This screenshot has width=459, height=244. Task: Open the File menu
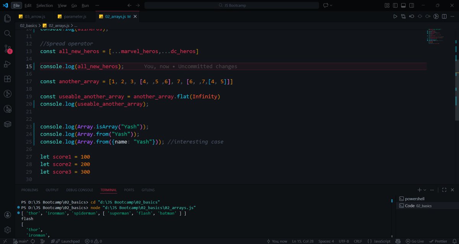(x=16, y=5)
